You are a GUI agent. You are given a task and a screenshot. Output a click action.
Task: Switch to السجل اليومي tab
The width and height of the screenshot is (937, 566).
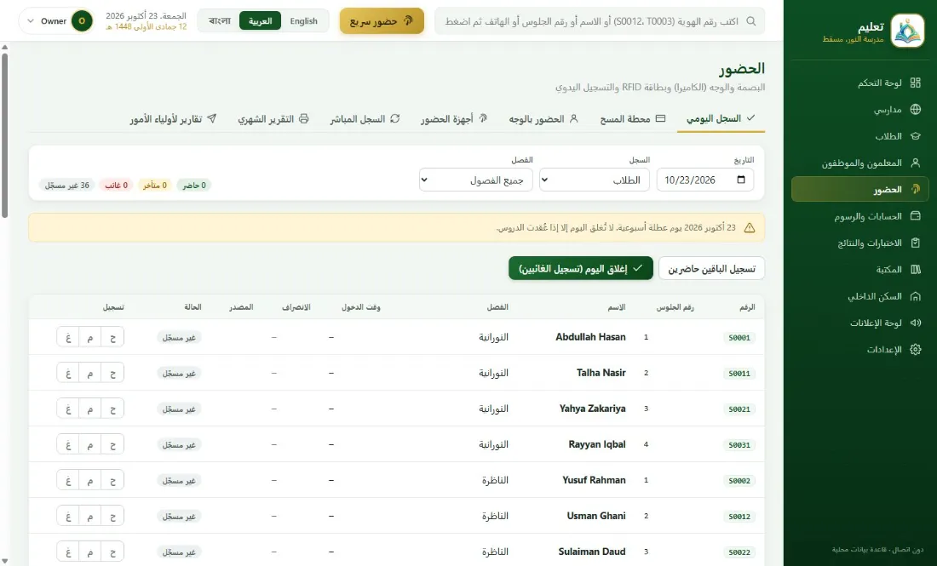pos(721,119)
